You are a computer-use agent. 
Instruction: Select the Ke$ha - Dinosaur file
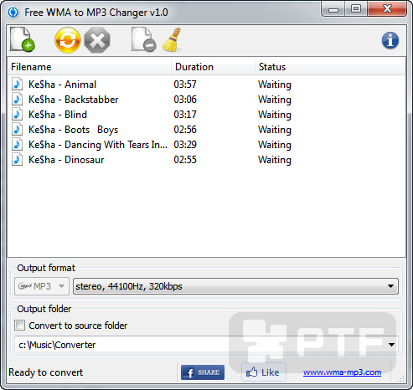[66, 160]
